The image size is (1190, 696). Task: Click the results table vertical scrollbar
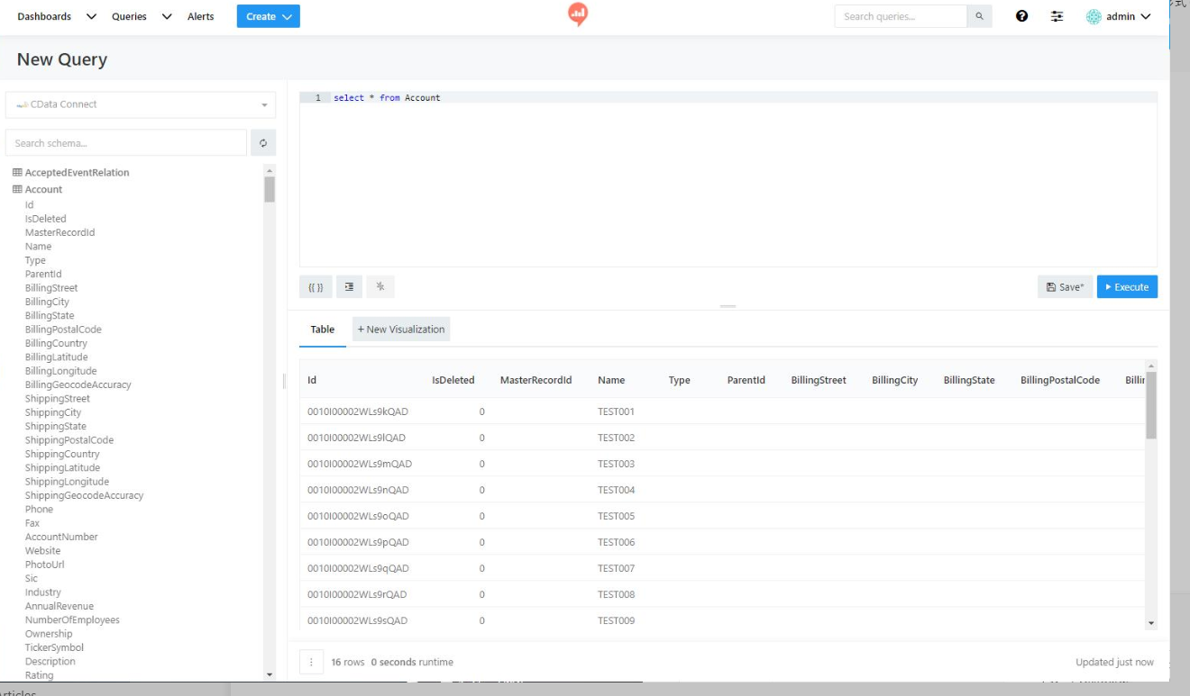point(1150,405)
